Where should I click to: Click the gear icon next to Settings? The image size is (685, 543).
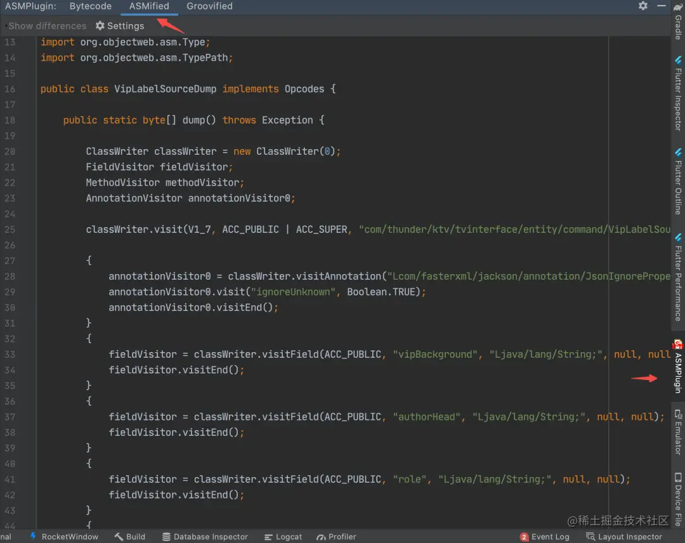[x=100, y=26]
